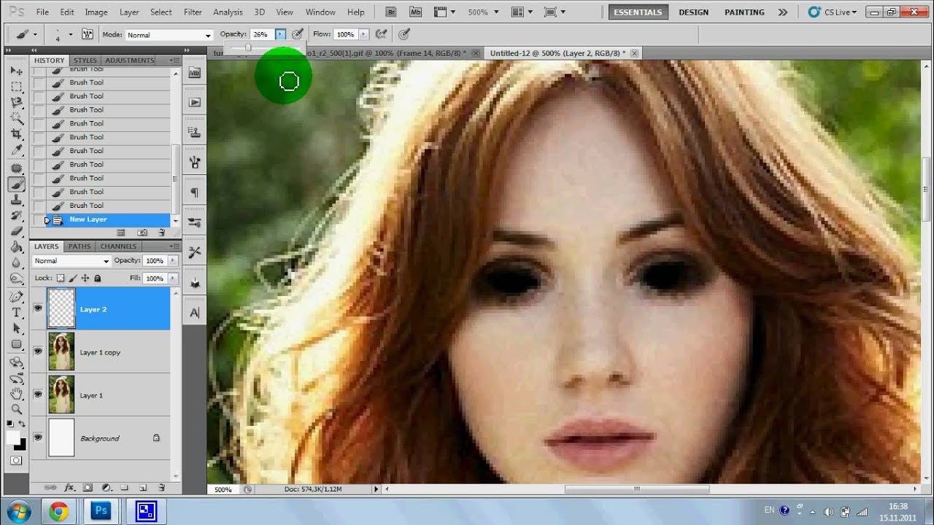The height and width of the screenshot is (525, 934).
Task: Select the Eyedropper tool
Action: pos(16,151)
